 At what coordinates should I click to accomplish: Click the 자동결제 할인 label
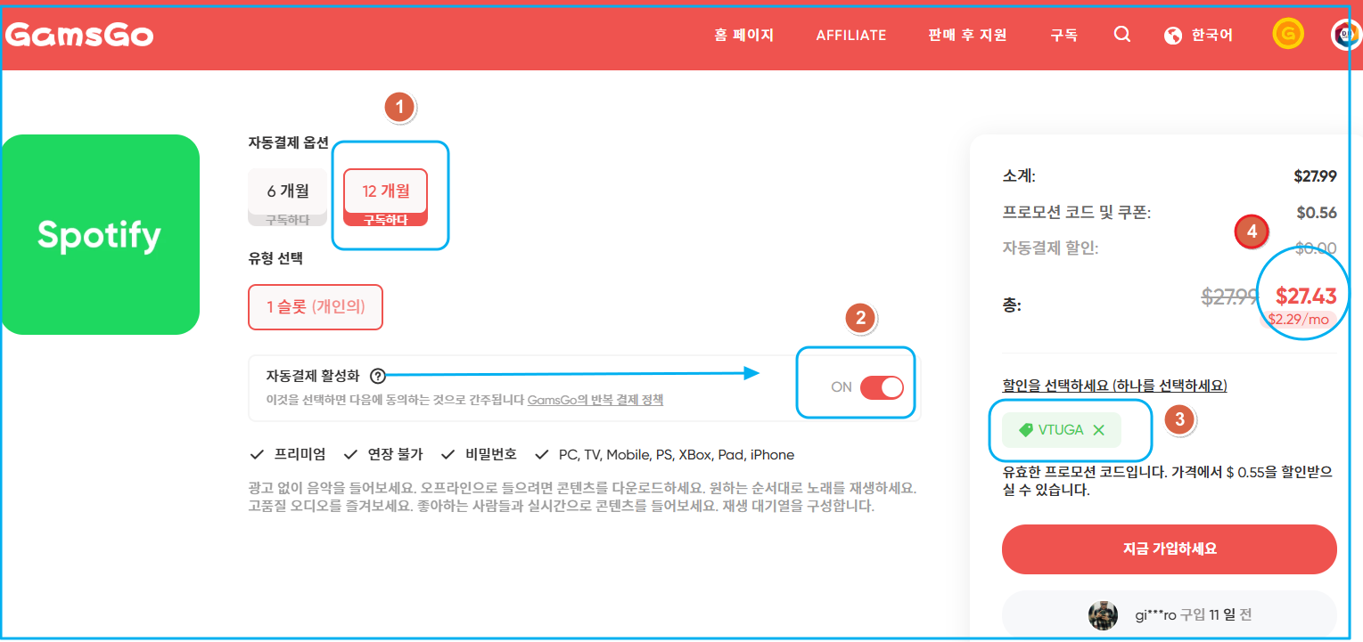coord(1050,248)
